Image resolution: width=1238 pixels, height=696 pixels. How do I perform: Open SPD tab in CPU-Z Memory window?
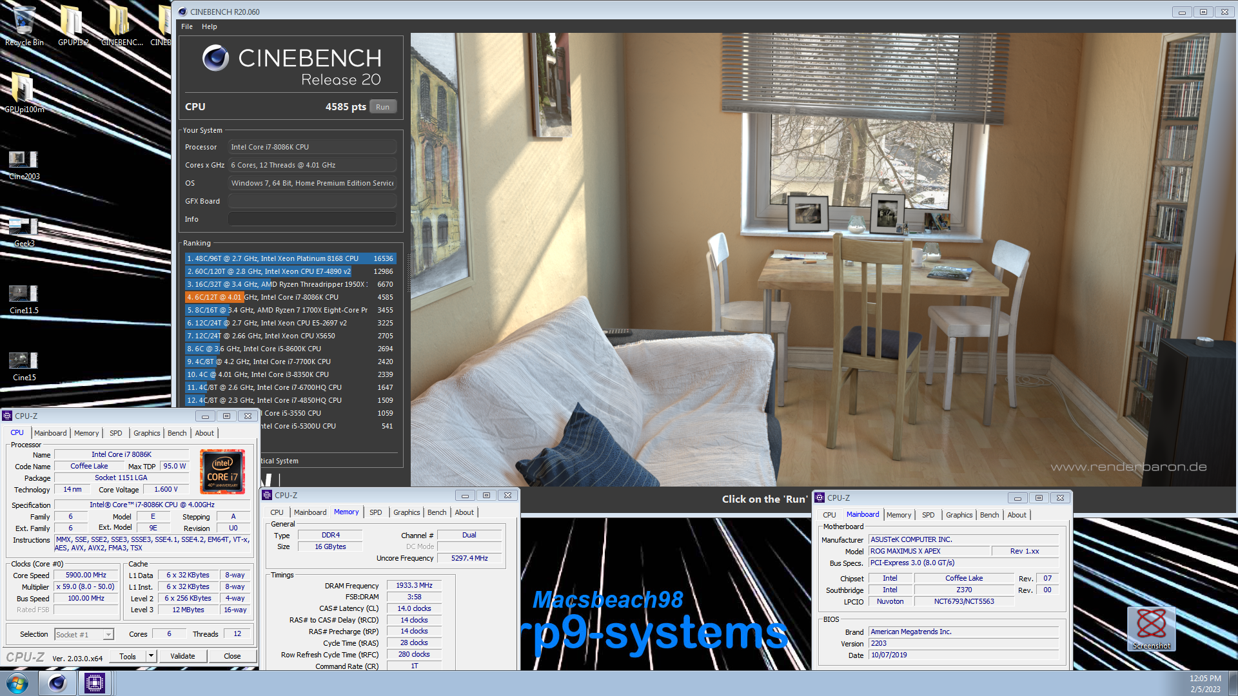click(x=375, y=512)
